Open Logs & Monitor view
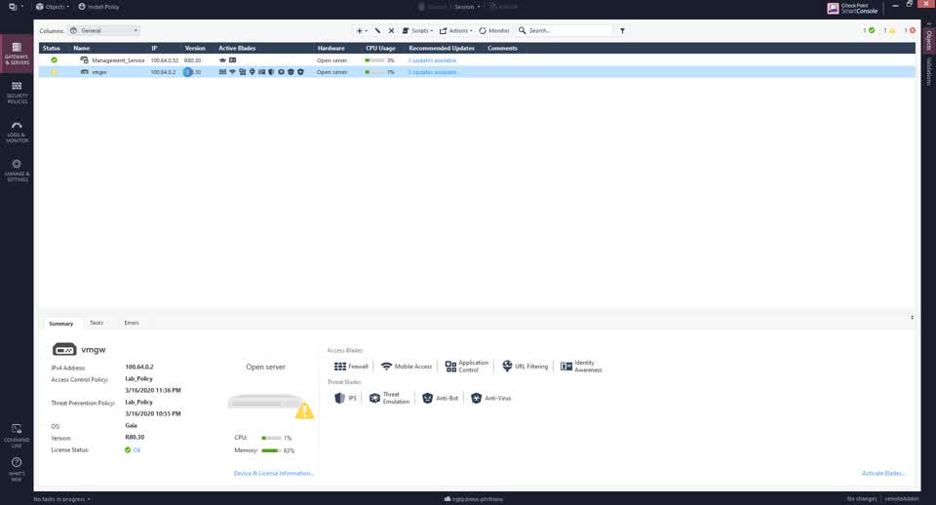This screenshot has width=936, height=505. [x=17, y=132]
